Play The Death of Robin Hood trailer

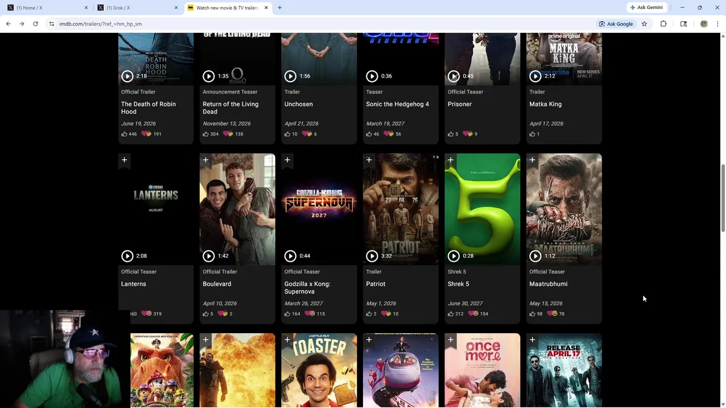tap(127, 76)
